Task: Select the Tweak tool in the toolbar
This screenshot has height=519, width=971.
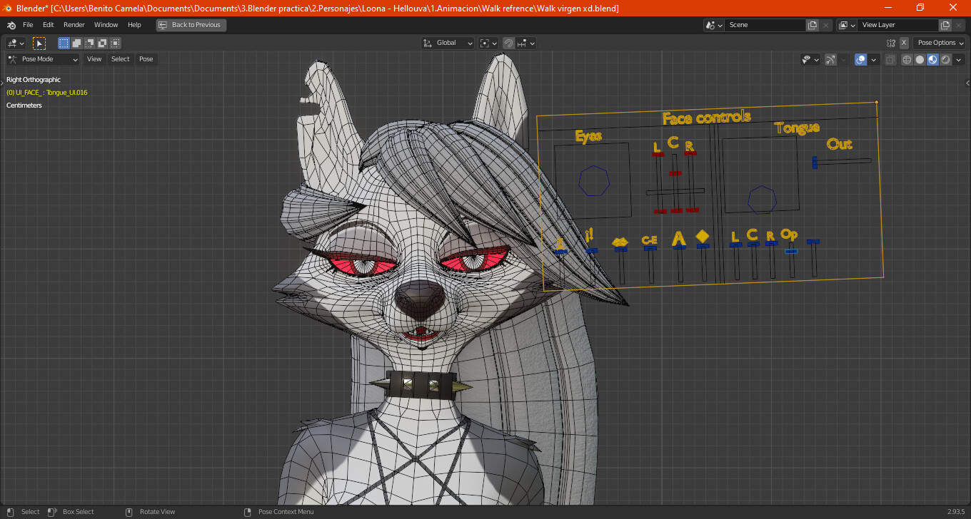Action: point(39,43)
